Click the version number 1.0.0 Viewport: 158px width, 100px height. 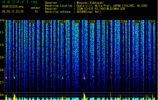(x=34, y=2)
